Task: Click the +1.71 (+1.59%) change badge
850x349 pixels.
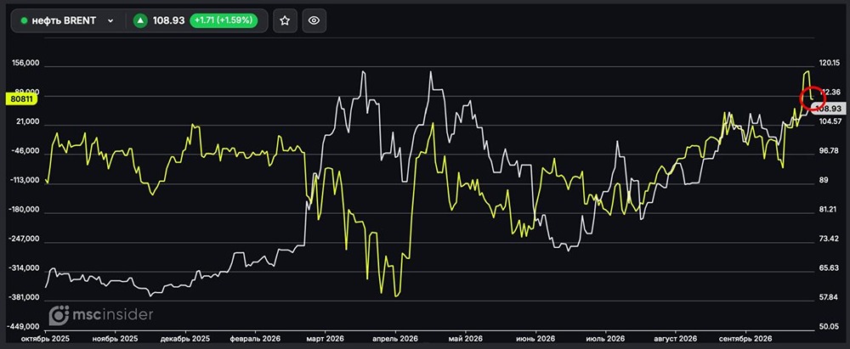Action: (224, 20)
